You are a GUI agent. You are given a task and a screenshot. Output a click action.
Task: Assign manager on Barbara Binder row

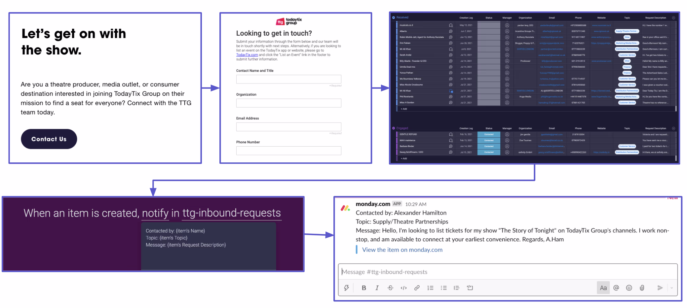[507, 146]
